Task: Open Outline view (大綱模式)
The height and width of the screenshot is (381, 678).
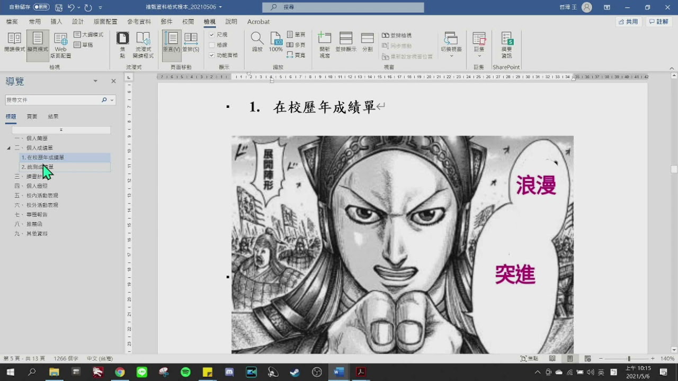Action: (x=88, y=34)
